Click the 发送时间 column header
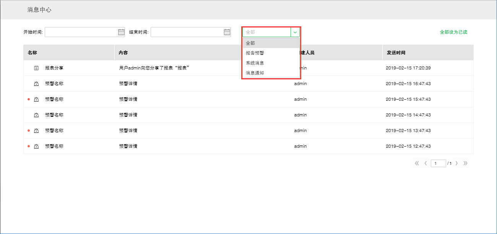 point(396,53)
